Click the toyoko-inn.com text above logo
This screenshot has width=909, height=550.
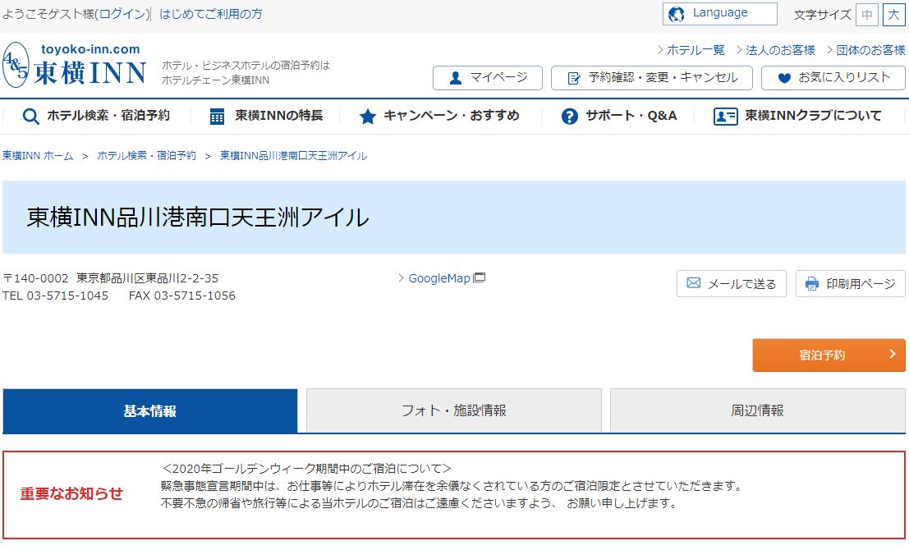(90, 49)
